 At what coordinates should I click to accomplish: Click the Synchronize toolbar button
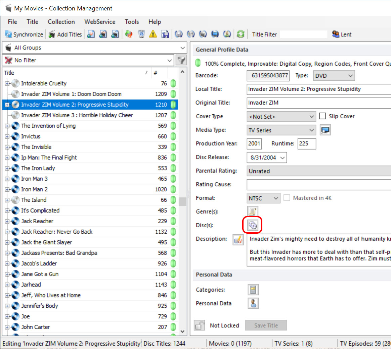[24, 34]
